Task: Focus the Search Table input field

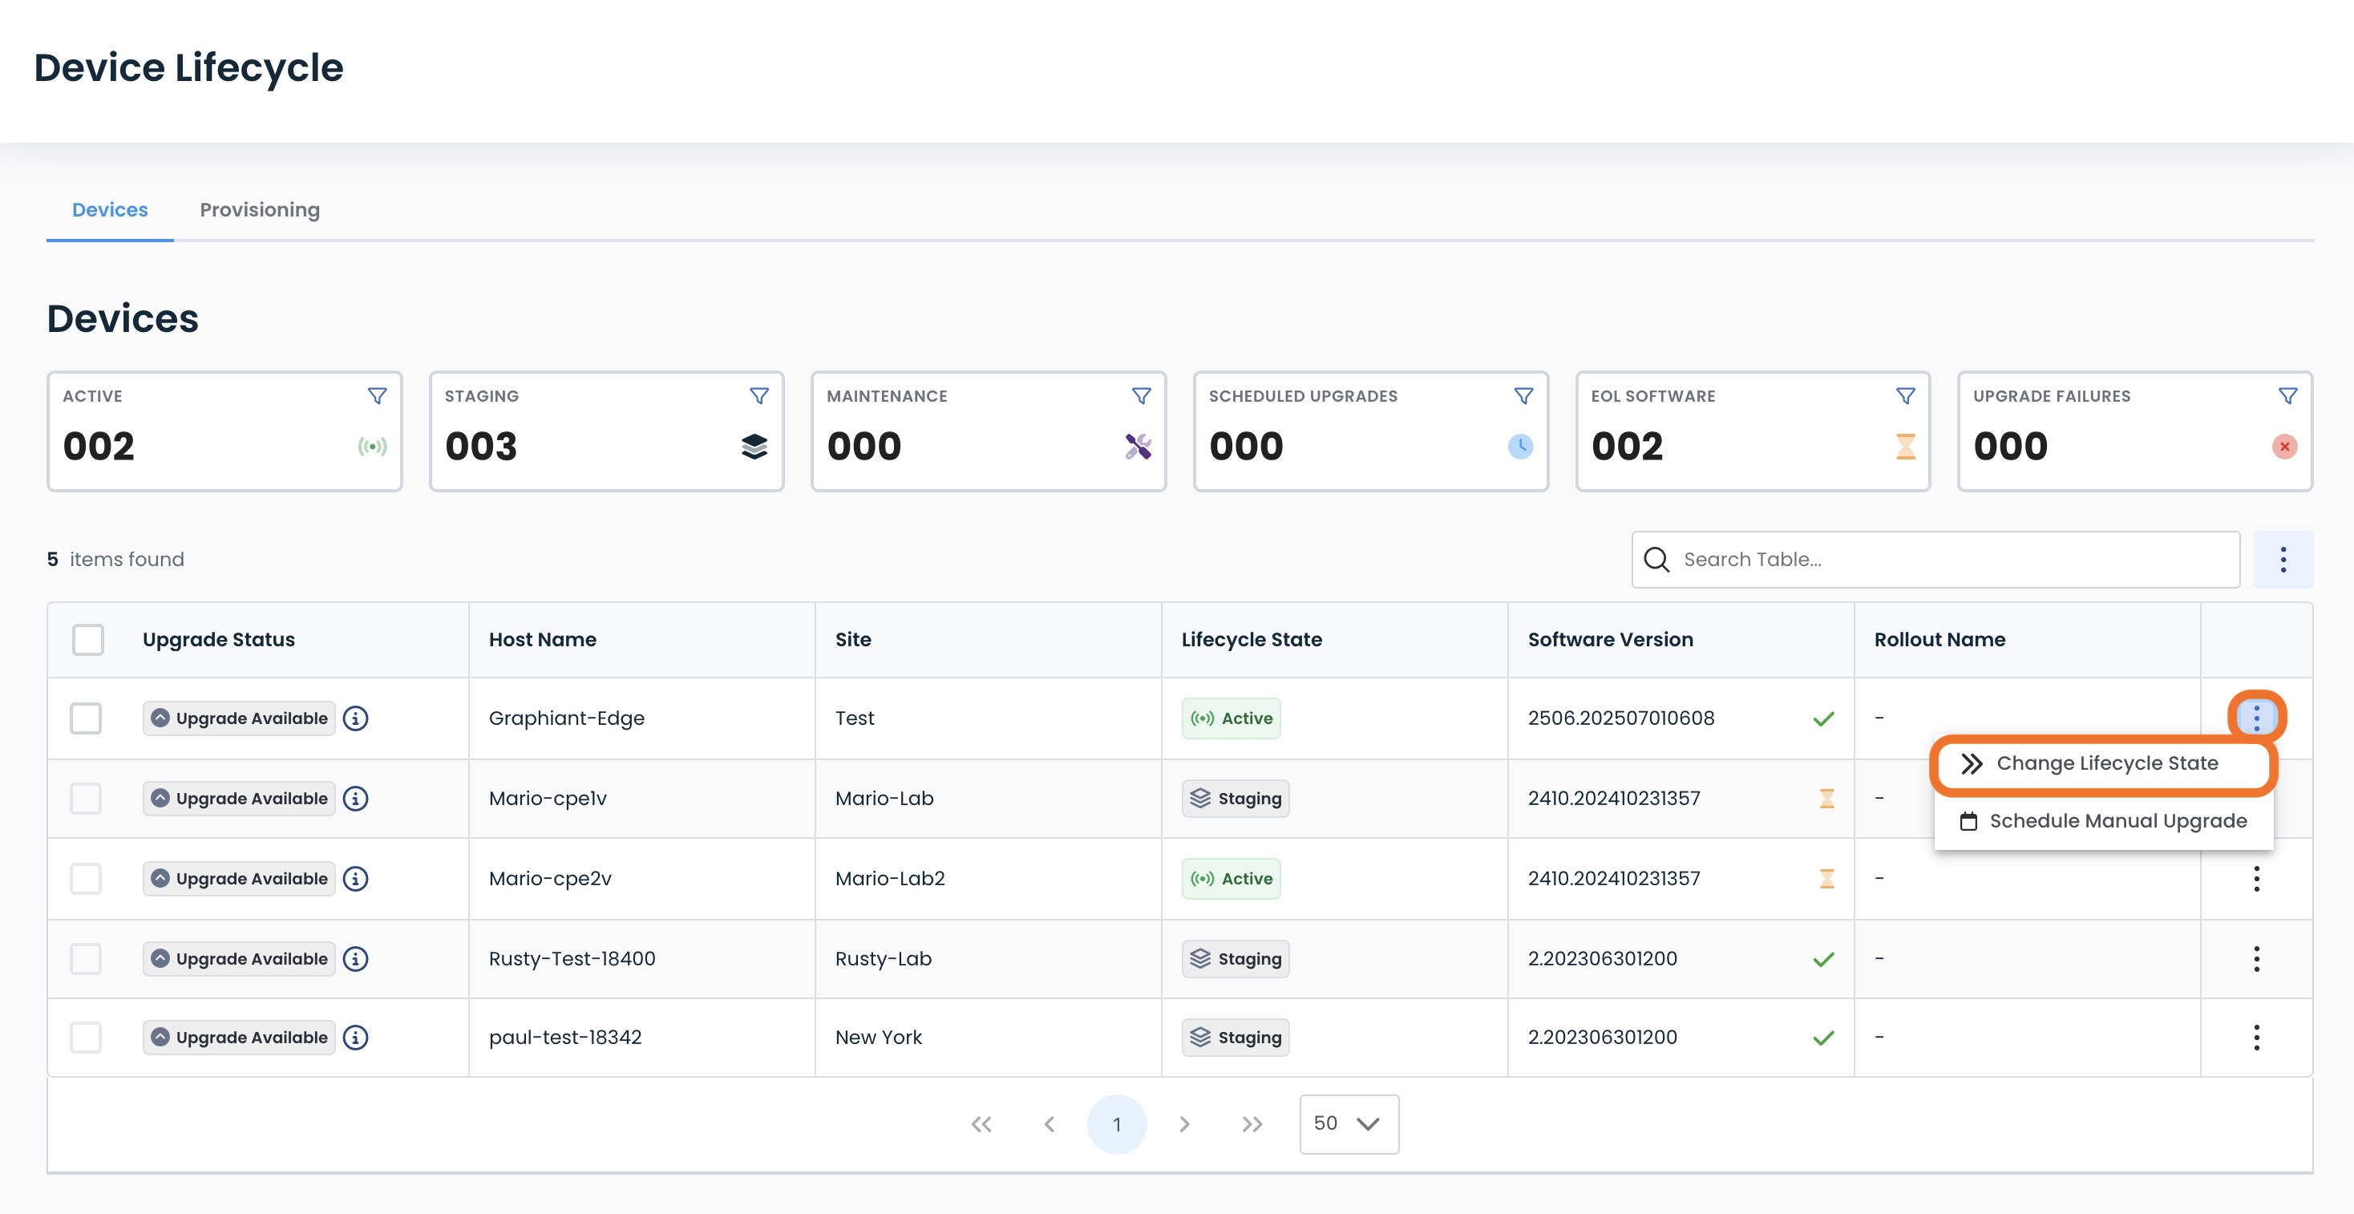Action: tap(1935, 560)
